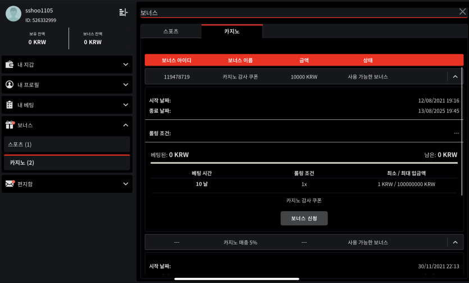Click the clipboard icon beside 내 베팅
The height and width of the screenshot is (283, 469).
coord(10,105)
